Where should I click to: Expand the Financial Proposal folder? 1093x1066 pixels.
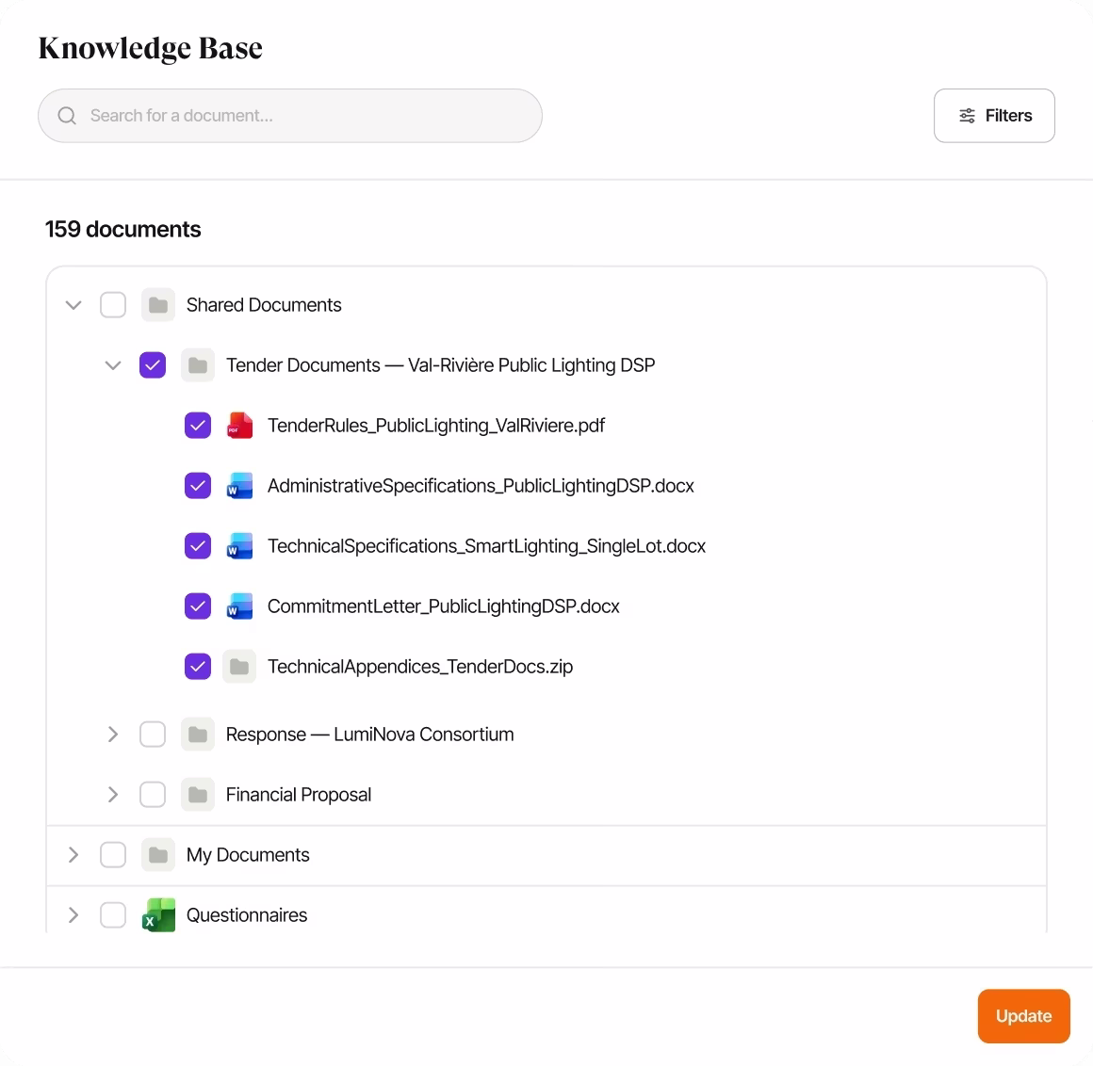pyautogui.click(x=113, y=794)
